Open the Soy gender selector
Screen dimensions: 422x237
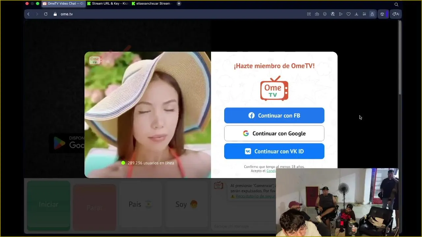[x=186, y=205]
